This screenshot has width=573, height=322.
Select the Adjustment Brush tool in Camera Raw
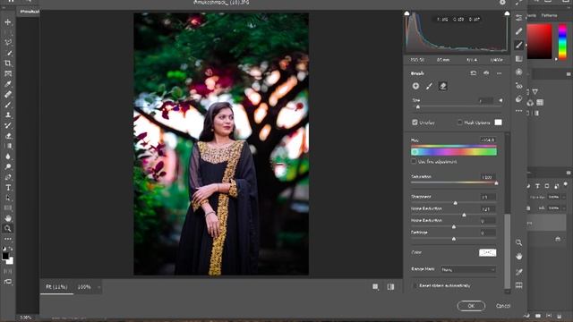click(518, 46)
